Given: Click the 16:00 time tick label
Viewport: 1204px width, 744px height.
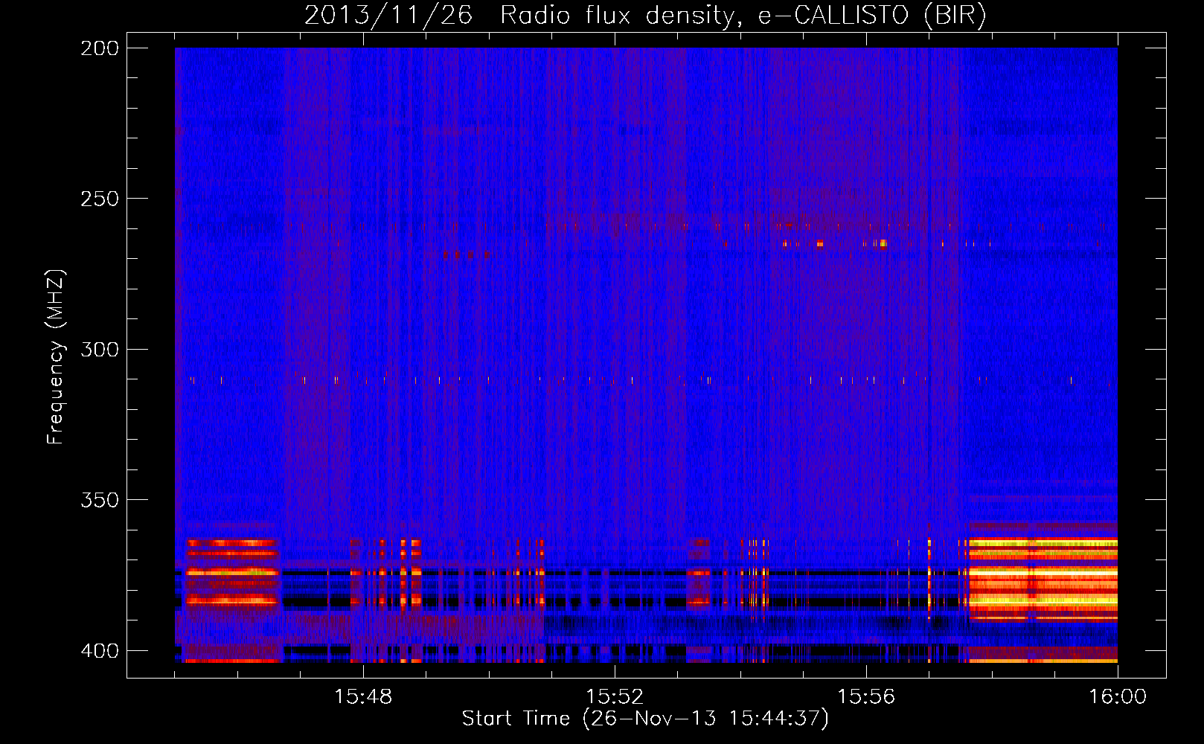Looking at the screenshot, I should [x=1118, y=697].
